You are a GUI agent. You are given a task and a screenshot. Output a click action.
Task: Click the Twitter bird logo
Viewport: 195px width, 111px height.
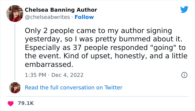[x=184, y=10]
